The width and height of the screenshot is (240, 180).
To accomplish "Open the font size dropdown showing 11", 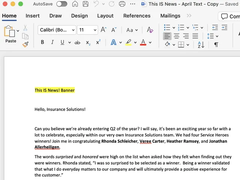I will coord(87,30).
